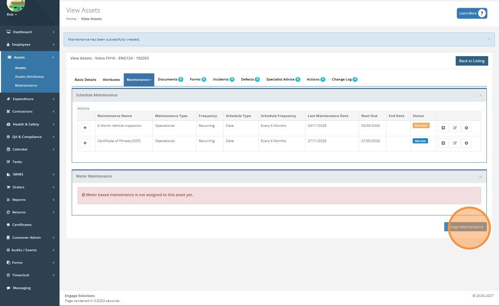499x306 pixels.
Task: Click the Returns refresh icon in sidebar
Action: (x=8, y=212)
